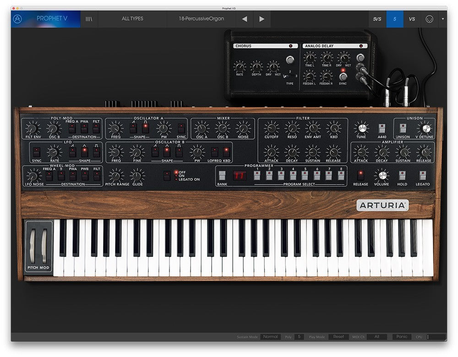The height and width of the screenshot is (357, 458).
Task: Toggle the LFO Sync switch
Action: tap(37, 152)
